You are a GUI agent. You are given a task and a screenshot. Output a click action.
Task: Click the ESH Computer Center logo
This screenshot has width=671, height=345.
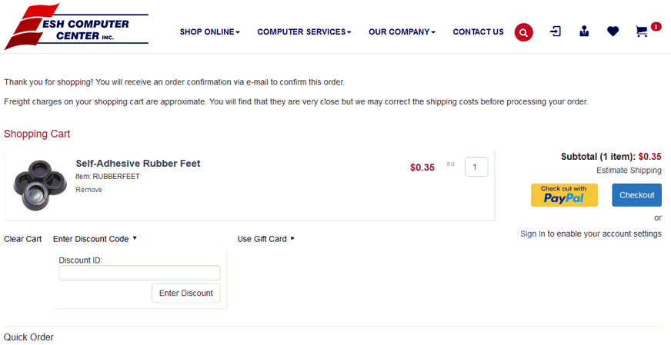coord(76,27)
